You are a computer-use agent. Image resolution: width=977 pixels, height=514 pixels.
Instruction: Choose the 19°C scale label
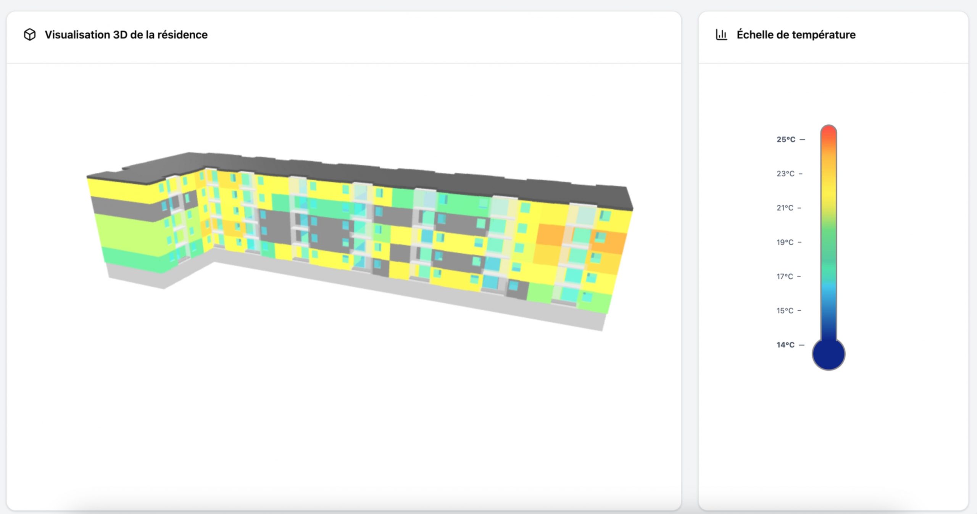785,243
